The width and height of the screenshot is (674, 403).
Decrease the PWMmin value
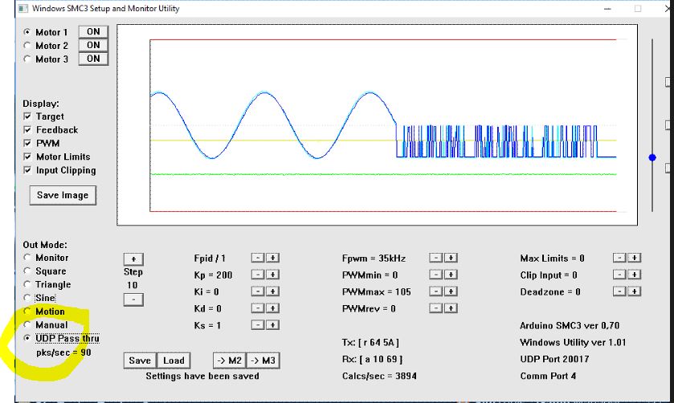(x=436, y=275)
